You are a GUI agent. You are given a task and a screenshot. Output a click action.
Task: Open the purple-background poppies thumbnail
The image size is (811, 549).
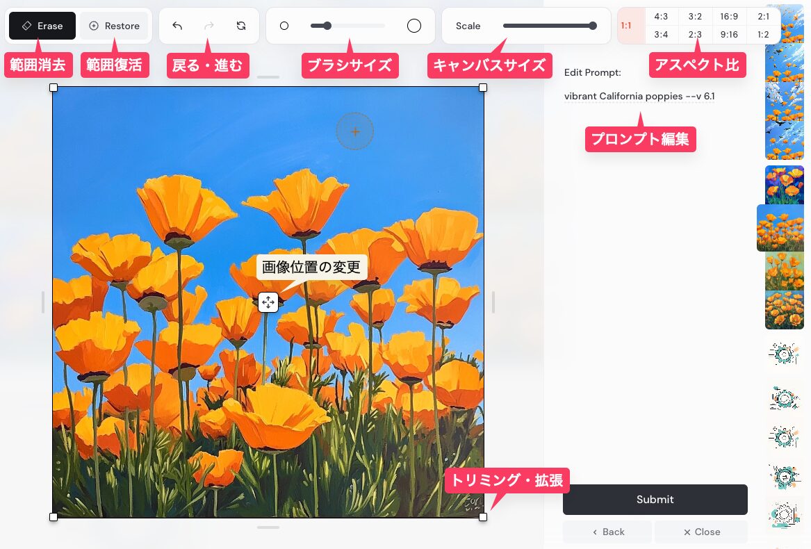click(784, 184)
